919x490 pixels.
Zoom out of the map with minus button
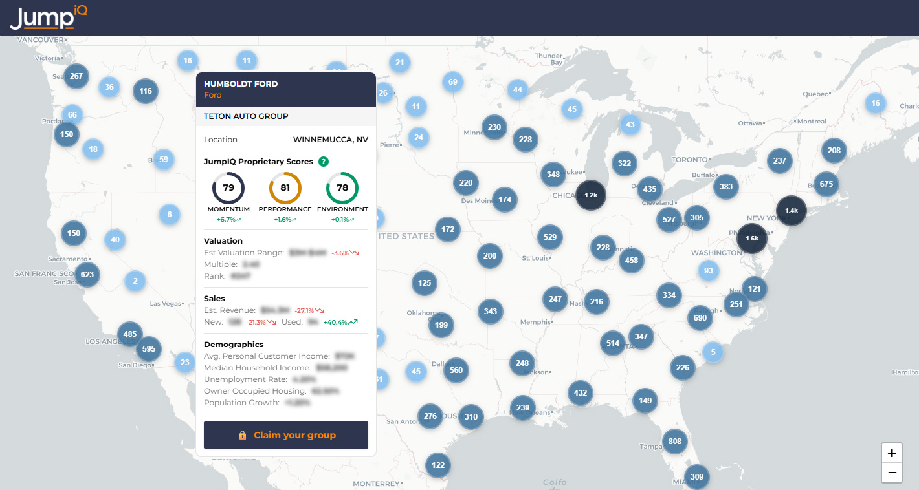892,473
